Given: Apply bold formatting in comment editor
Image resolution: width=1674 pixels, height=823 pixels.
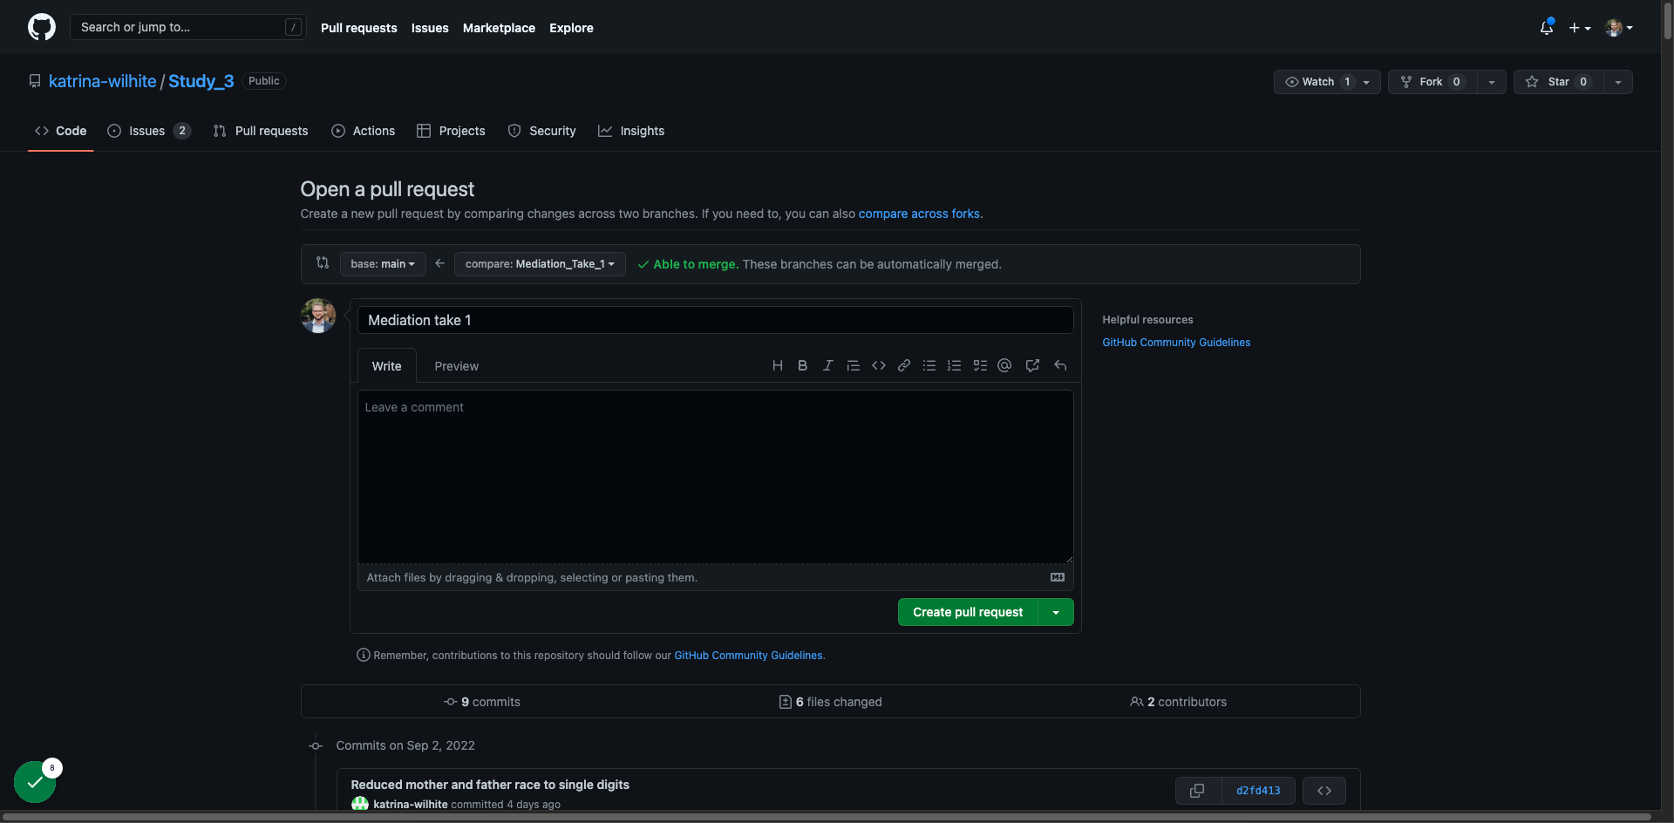Looking at the screenshot, I should tap(802, 365).
